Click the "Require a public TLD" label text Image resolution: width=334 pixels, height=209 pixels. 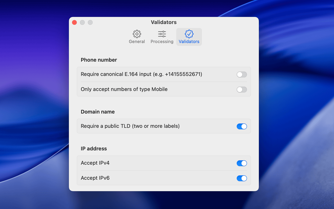click(130, 126)
